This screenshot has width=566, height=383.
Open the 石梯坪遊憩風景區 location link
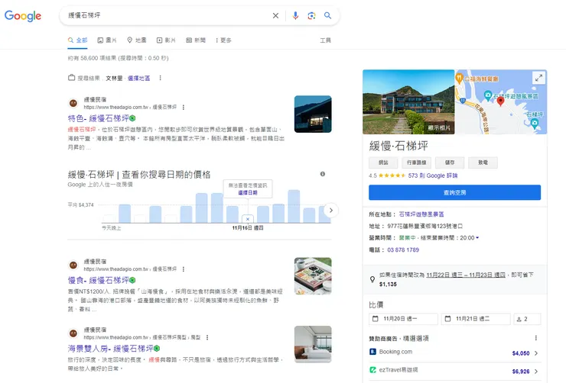pyautogui.click(x=421, y=214)
